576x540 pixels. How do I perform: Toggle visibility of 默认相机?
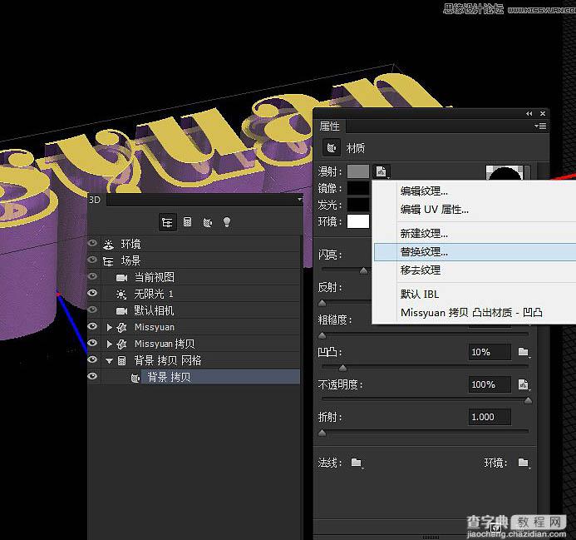coord(92,310)
